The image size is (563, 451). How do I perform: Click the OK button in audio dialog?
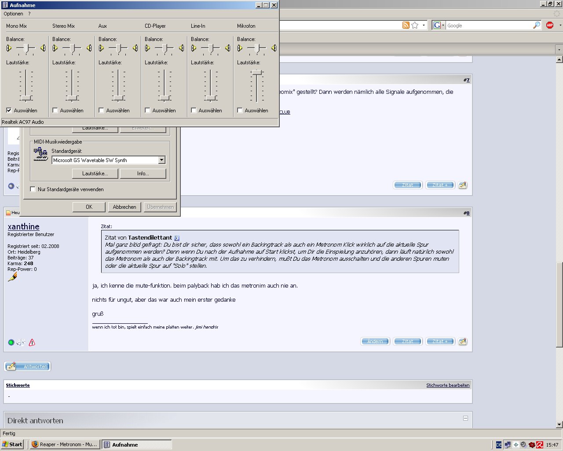(89, 207)
